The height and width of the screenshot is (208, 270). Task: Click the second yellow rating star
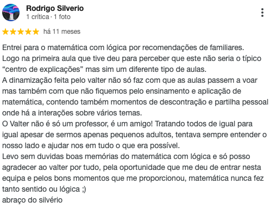click(13, 32)
